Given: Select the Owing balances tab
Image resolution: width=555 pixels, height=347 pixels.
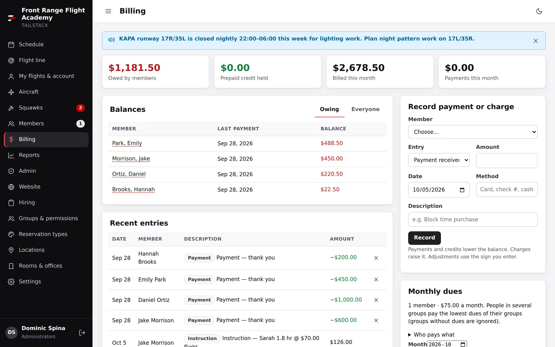Looking at the screenshot, I should [x=329, y=109].
